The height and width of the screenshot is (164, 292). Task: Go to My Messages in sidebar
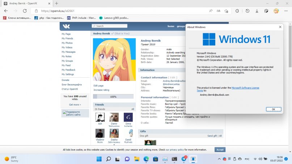click(x=68, y=52)
